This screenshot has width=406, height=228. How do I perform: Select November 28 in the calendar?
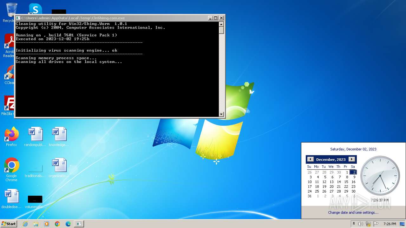[324, 172]
